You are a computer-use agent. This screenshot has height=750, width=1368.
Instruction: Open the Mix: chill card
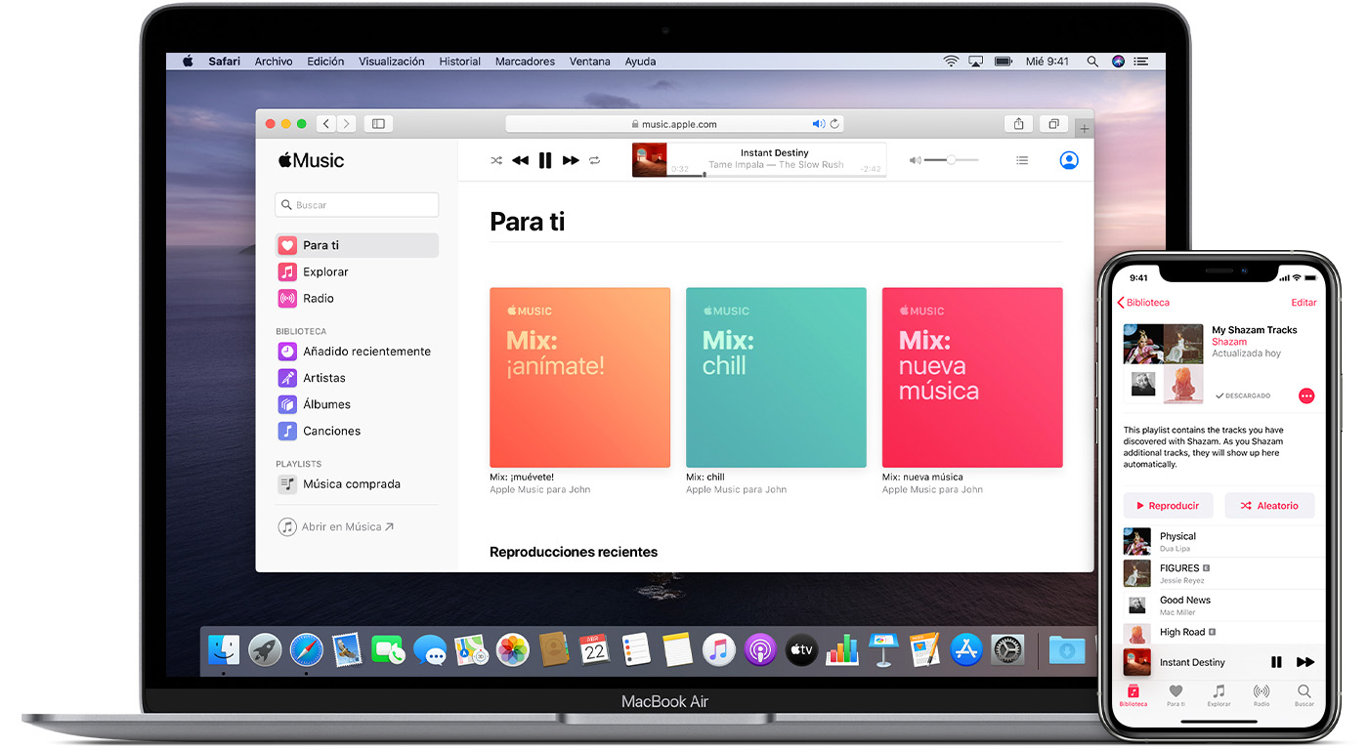click(x=776, y=377)
